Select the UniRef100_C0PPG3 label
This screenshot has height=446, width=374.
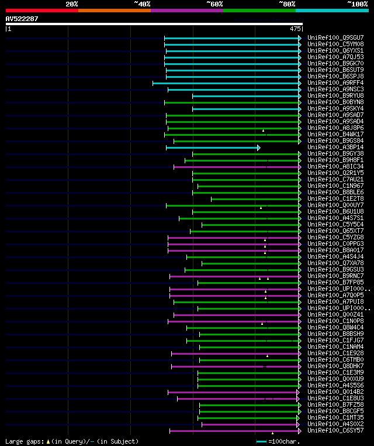335,243
